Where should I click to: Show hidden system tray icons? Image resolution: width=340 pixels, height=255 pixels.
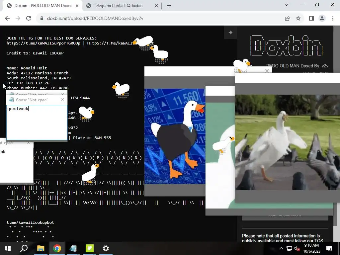281,248
